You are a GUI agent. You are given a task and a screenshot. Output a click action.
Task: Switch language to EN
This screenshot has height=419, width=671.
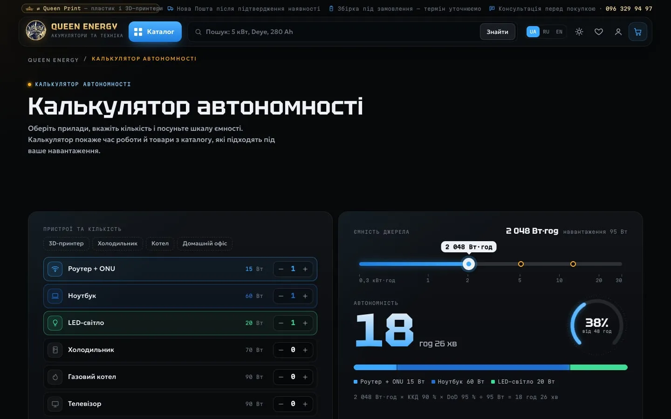(x=559, y=32)
